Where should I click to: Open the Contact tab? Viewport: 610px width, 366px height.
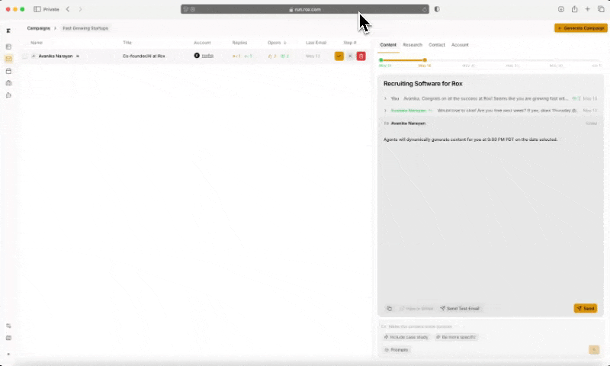[x=436, y=45]
